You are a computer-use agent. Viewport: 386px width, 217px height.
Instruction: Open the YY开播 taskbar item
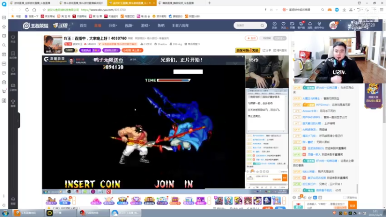tap(61, 213)
